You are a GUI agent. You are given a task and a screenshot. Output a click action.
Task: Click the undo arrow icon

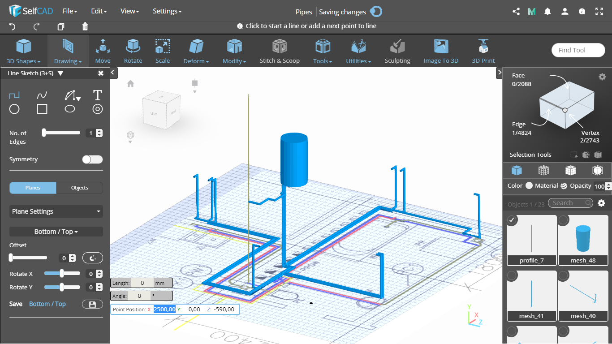coord(13,27)
